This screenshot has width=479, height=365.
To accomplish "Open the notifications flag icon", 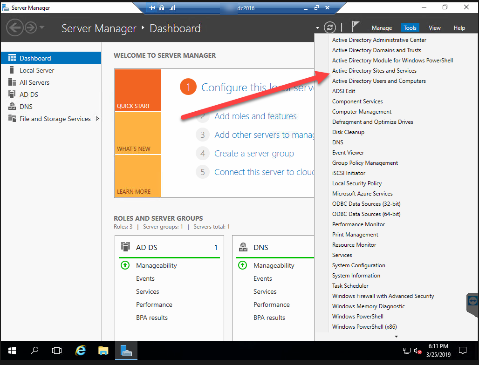I will tap(355, 27).
